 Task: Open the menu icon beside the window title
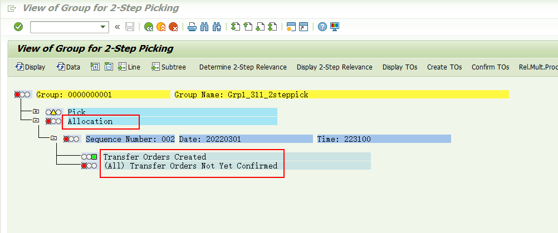point(12,8)
